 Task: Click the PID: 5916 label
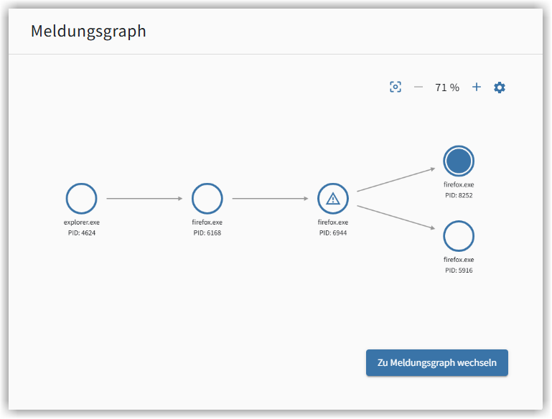pyautogui.click(x=459, y=270)
